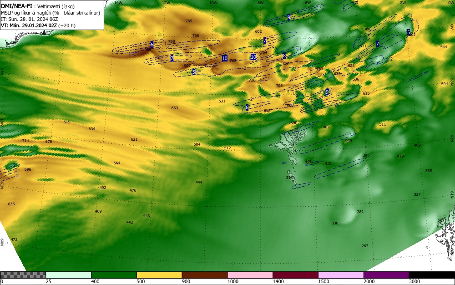Select the map value 726
Image resolution: width=455 pixels, height=285 pixels.
click(252, 80)
